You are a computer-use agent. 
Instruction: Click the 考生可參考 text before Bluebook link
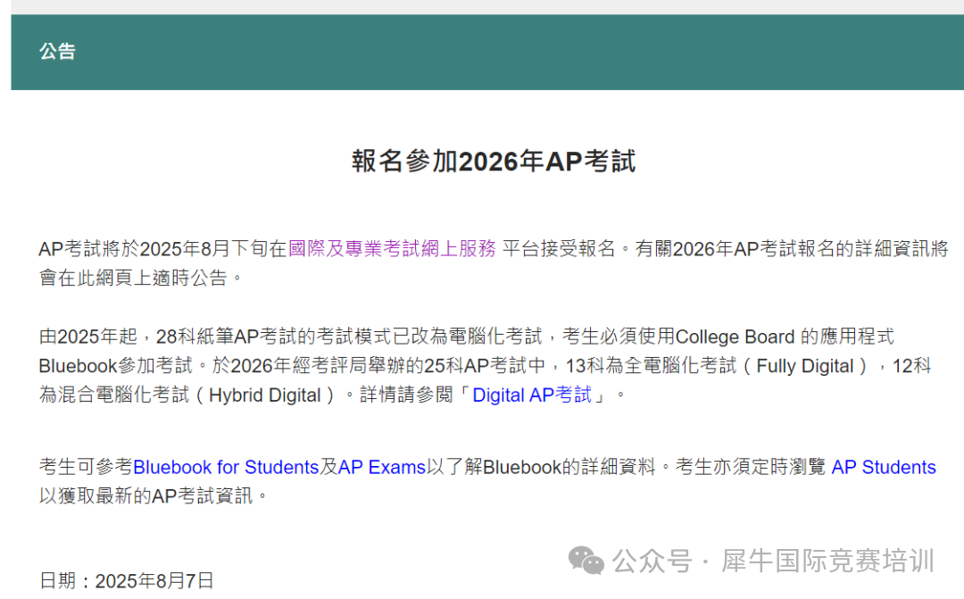(x=85, y=467)
